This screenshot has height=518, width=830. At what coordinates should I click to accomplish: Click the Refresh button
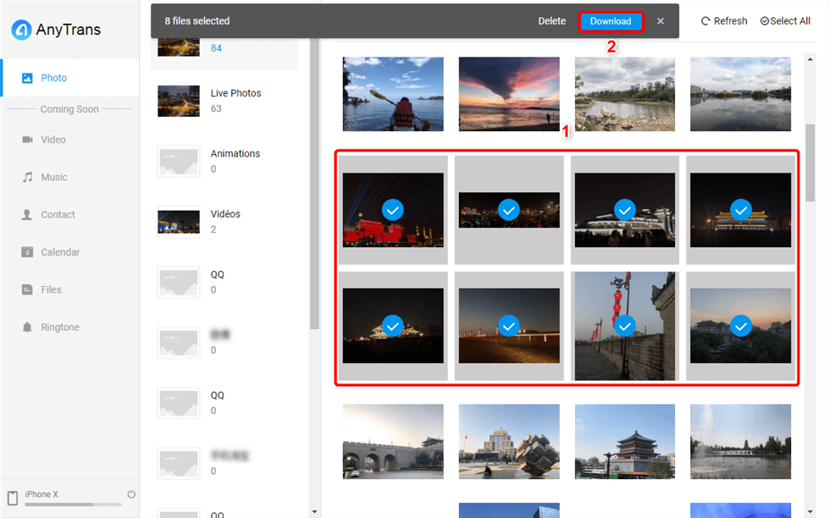pyautogui.click(x=724, y=21)
